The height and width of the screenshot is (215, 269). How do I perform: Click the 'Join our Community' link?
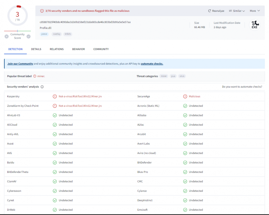click(20, 64)
